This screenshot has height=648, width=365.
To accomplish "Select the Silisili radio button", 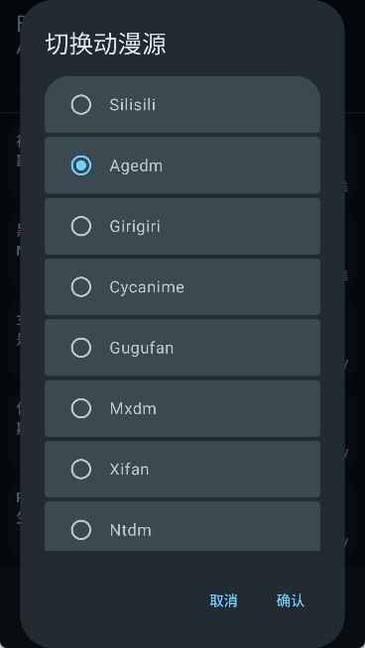I will tap(81, 105).
